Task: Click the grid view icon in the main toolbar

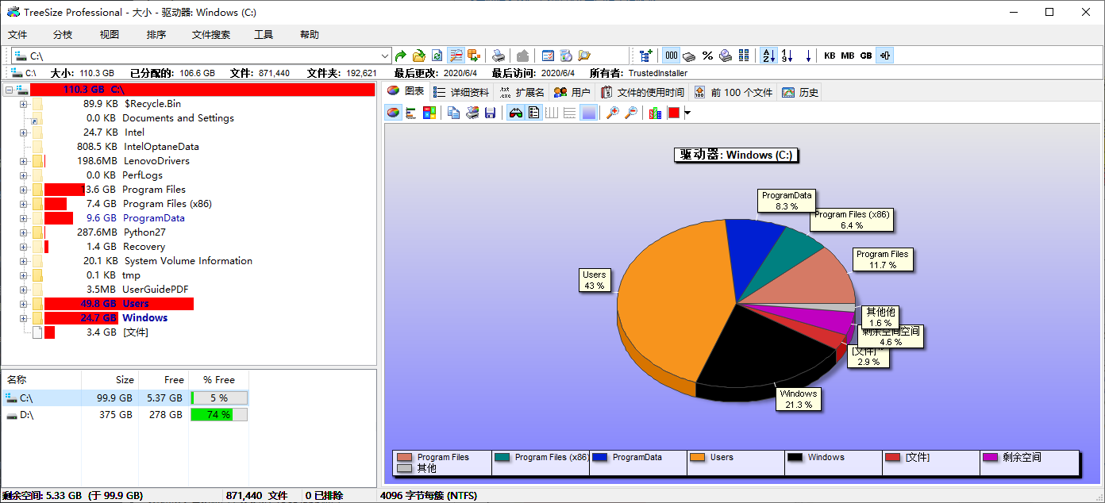Action: (744, 56)
